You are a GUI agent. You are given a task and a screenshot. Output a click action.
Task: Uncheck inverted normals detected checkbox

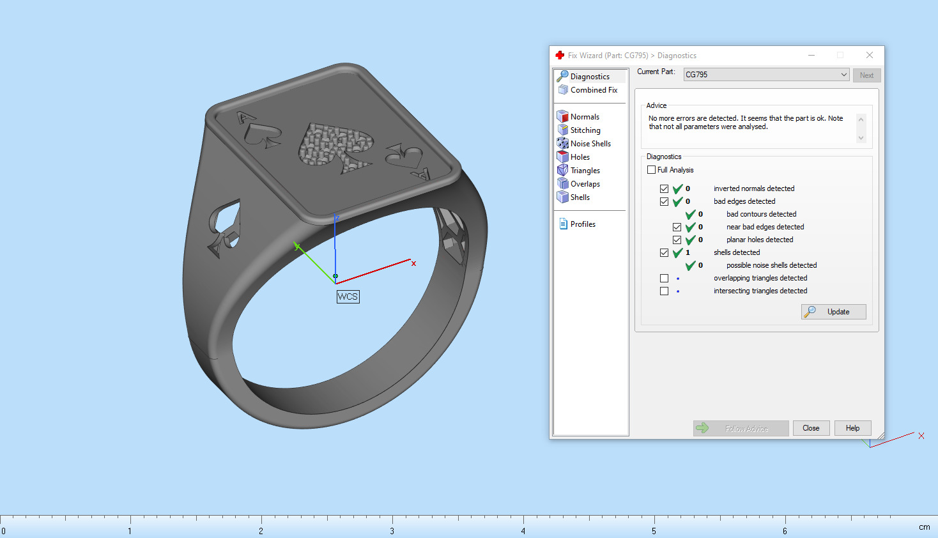pos(664,188)
